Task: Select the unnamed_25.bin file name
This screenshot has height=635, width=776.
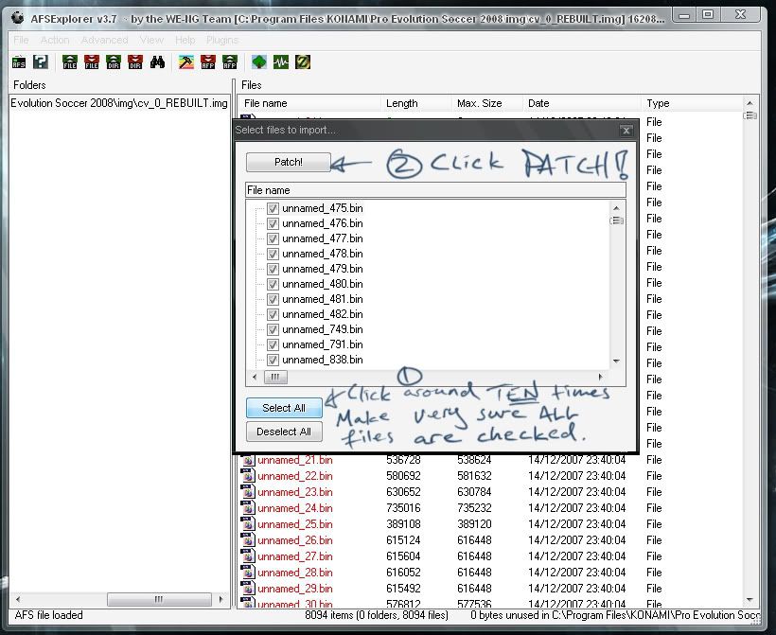Action: (295, 524)
